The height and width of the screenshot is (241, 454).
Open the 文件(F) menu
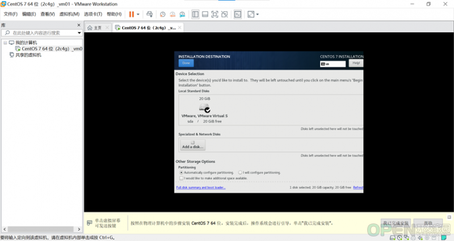click(x=10, y=14)
